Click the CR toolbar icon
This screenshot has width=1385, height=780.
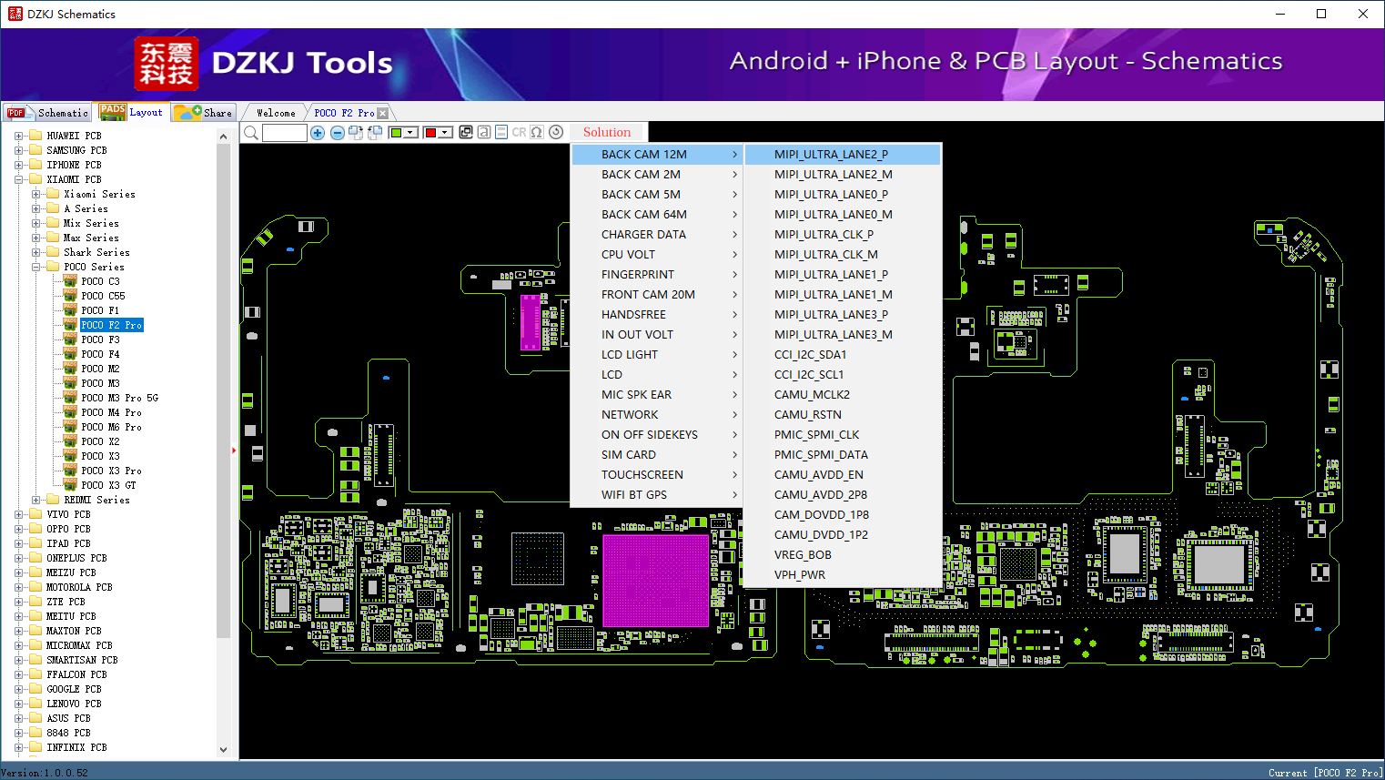click(519, 132)
